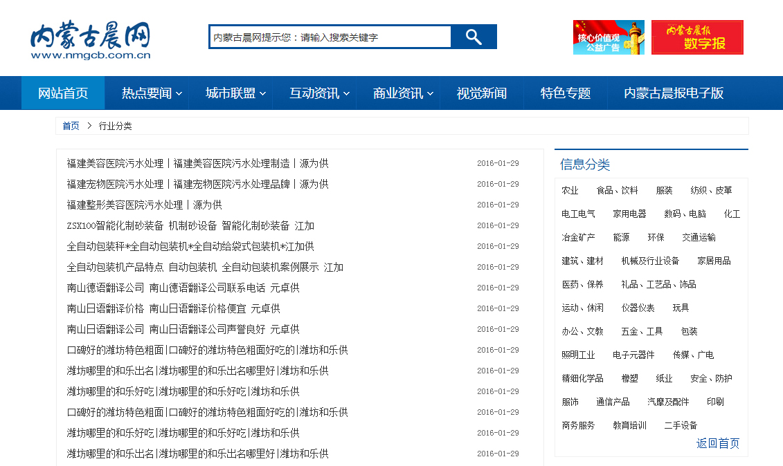The image size is (783, 466).
Task: Expand the 互动资讯 dropdown menu
Action: coord(320,93)
